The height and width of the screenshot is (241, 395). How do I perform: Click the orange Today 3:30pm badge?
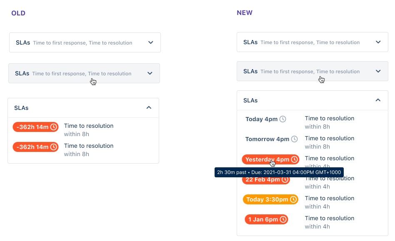[x=270, y=199]
